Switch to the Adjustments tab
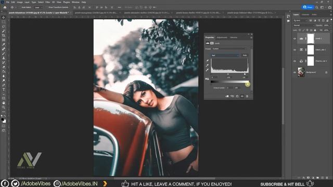This screenshot has width=333, height=187. pos(222,37)
